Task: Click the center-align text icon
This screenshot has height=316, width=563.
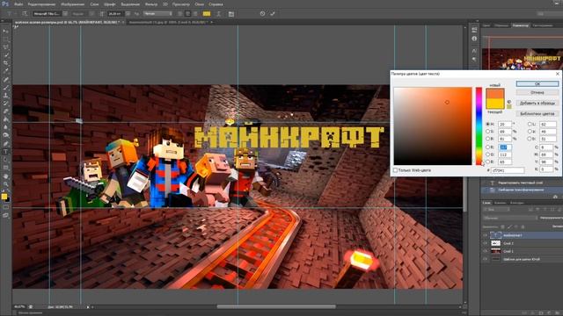Action: 187,14
